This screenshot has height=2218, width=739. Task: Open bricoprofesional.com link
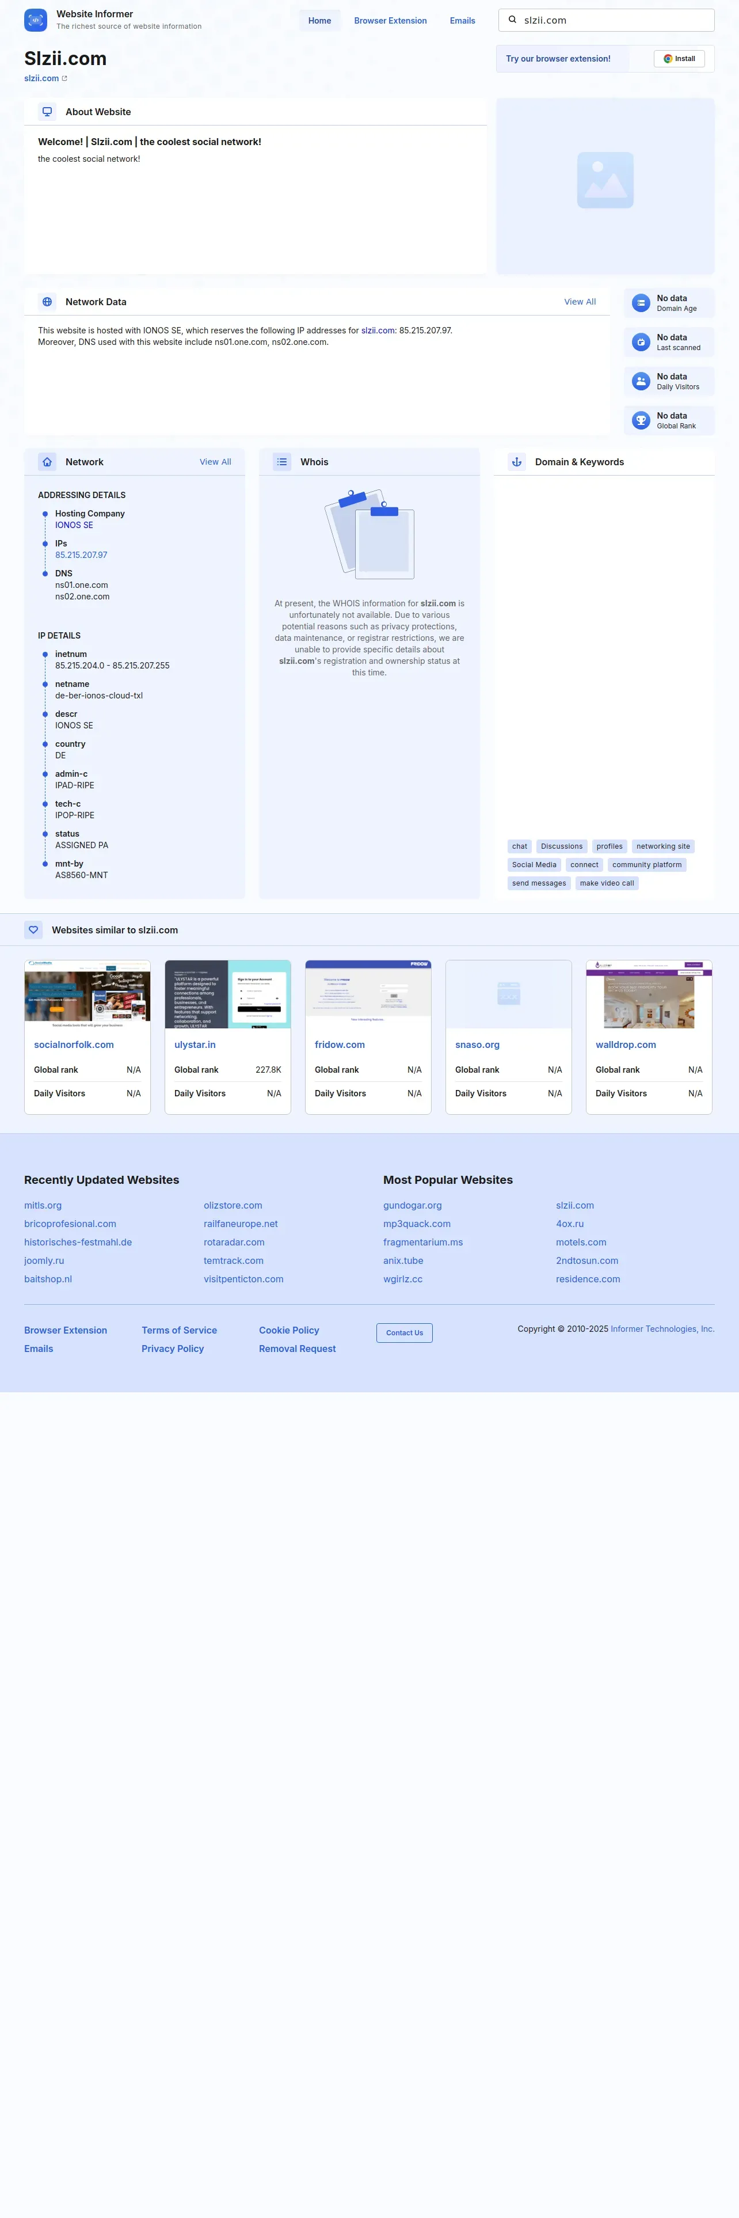click(70, 1224)
